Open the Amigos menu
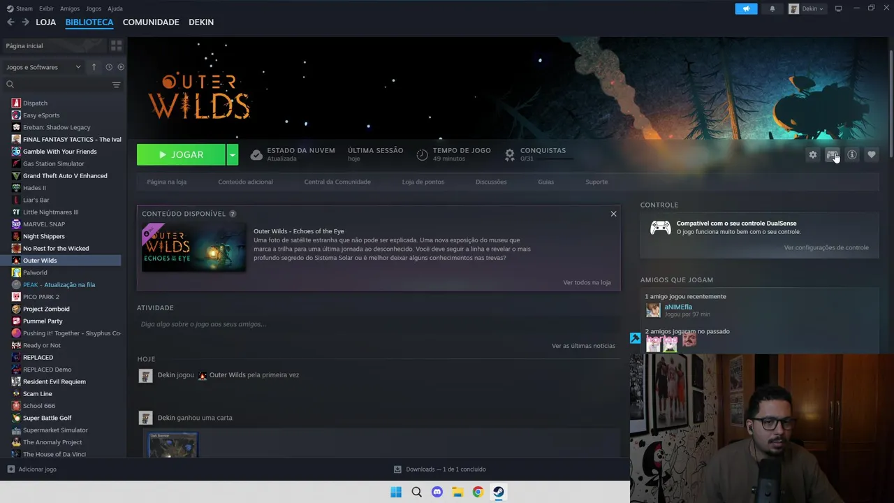Screen dimensions: 894x503 tap(70, 8)
